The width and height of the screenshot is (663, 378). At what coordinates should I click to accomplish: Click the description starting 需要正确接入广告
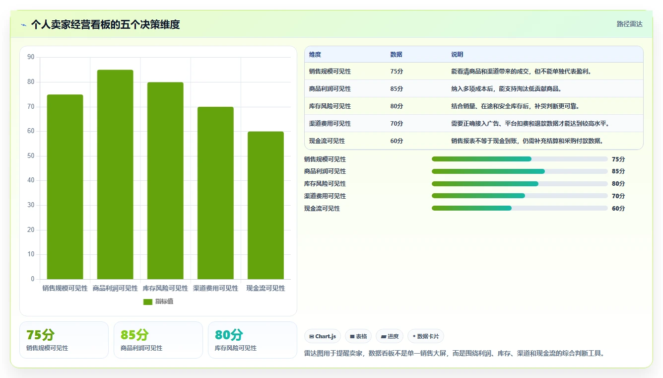pyautogui.click(x=530, y=124)
